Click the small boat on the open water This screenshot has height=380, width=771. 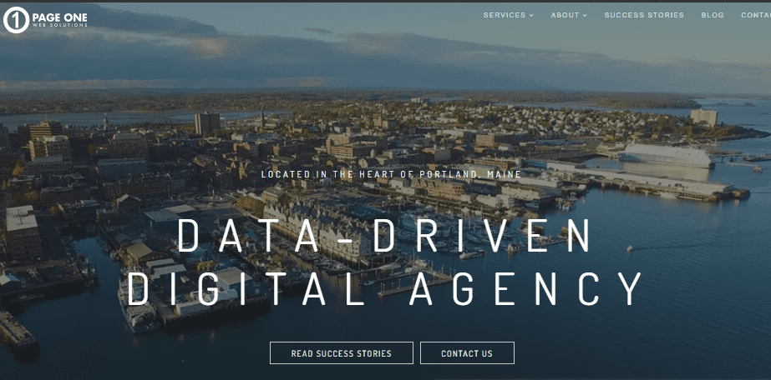629,247
